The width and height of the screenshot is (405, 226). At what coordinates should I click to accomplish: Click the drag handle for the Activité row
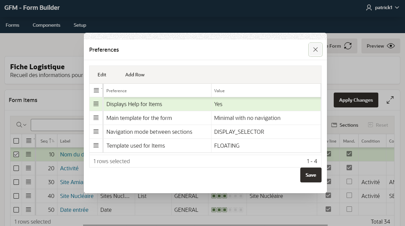coord(28,168)
